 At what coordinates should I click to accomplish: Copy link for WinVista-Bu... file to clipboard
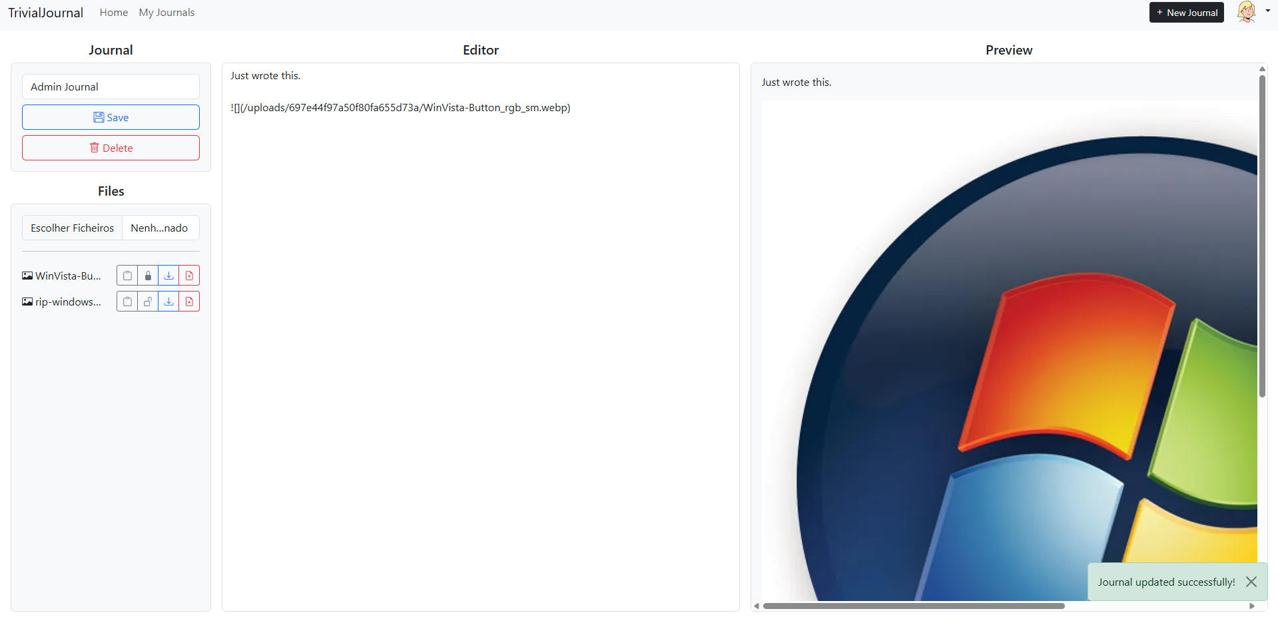pos(127,276)
